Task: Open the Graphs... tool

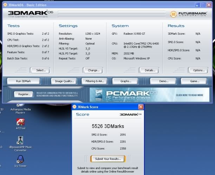Action: pyautogui.click(x=125, y=81)
